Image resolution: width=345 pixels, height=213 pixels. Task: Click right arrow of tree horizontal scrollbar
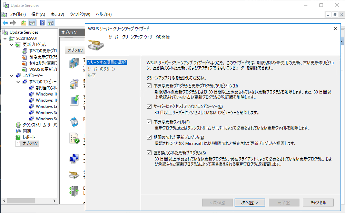tap(55, 201)
